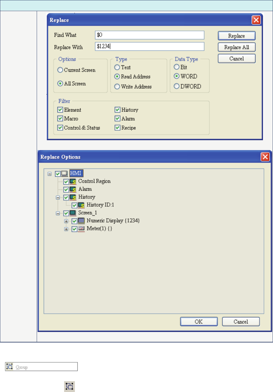273x392 pixels.
Task: Click the Meter(1) gauge icon
Action: [81, 228]
